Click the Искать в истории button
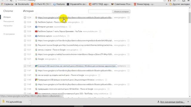The image size is (191, 107). click(x=121, y=12)
